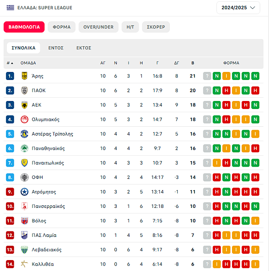269x271 pixels.
Task: Switch to the ΦΟΡΜΑ tab
Action: (x=62, y=27)
